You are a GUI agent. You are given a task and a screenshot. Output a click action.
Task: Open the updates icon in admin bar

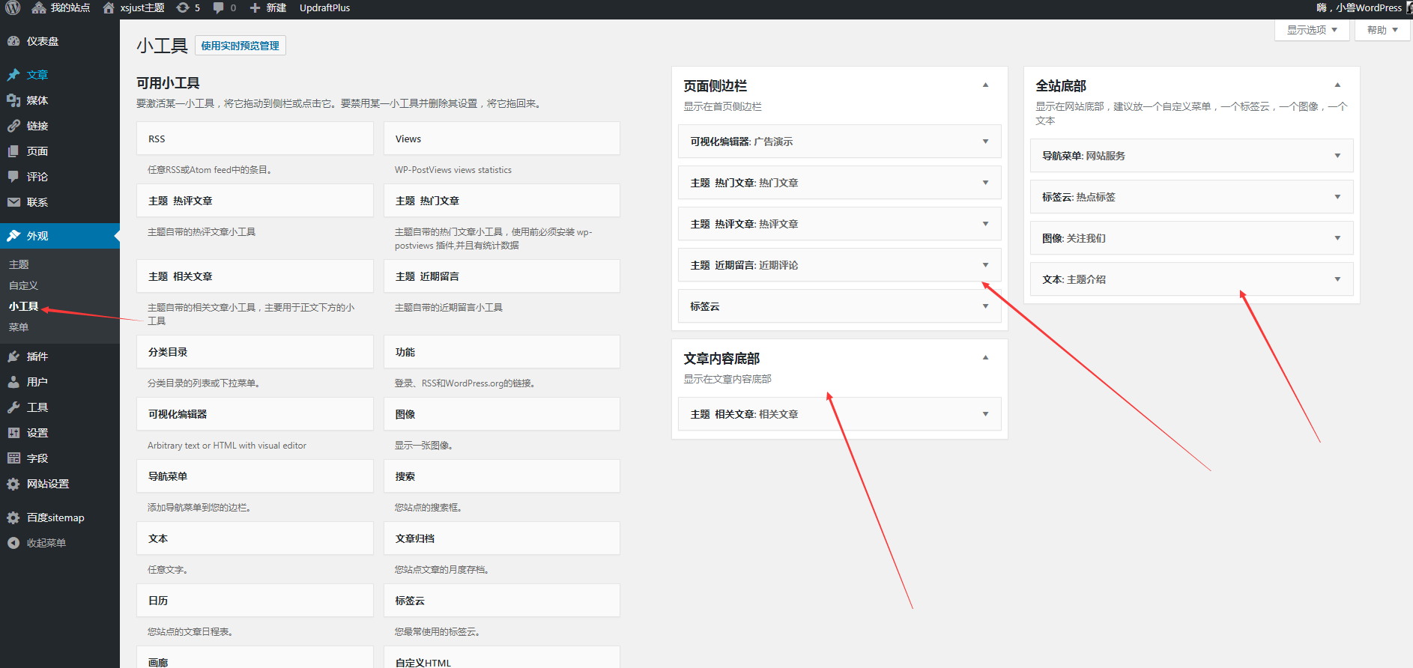coord(183,8)
